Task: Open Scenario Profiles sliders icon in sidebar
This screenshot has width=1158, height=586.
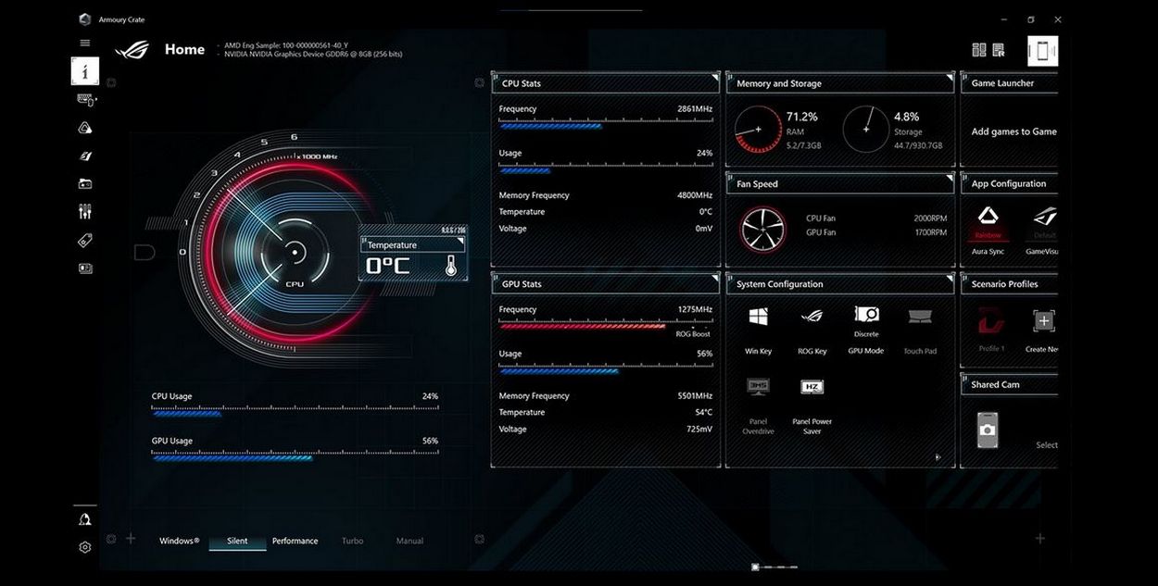Action: (85, 212)
